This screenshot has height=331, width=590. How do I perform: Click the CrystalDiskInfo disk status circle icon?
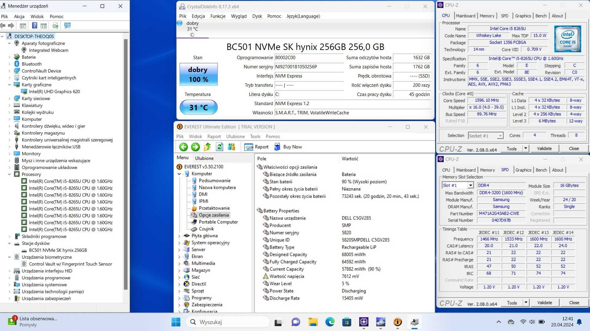(180, 23)
